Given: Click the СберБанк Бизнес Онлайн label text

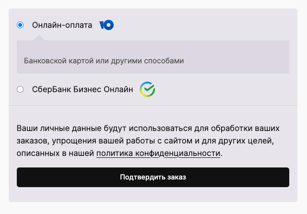Looking at the screenshot, I should [x=83, y=89].
